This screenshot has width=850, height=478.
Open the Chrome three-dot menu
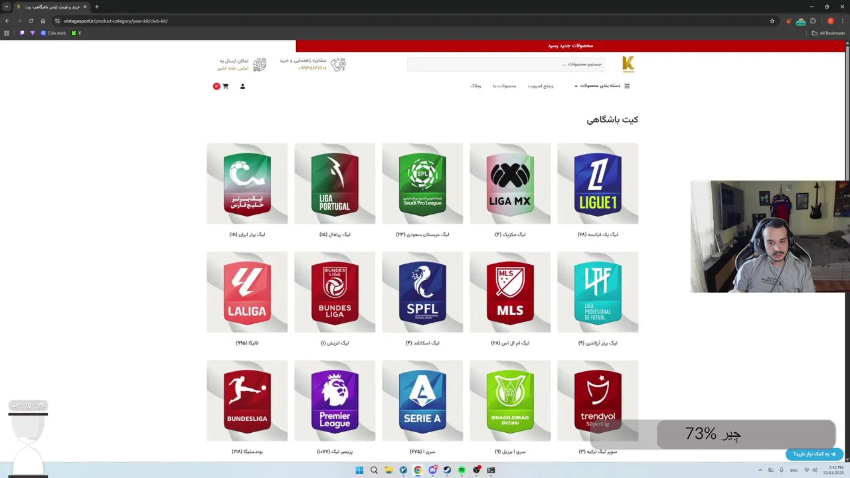843,21
